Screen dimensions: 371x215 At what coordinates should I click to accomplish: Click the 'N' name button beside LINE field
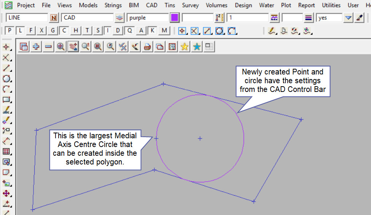[54, 18]
